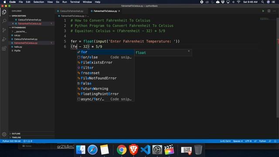
Task: Close the suggestion details float panel
Action: pyautogui.click(x=189, y=51)
